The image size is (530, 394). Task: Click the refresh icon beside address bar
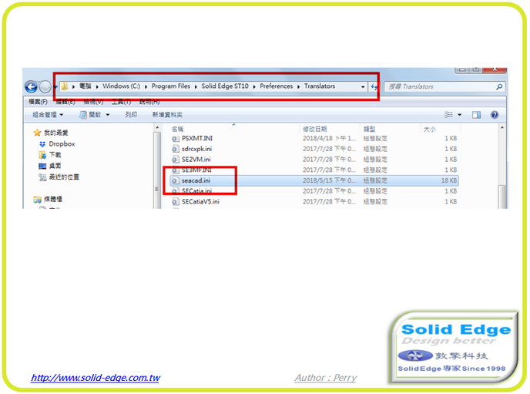coord(374,87)
